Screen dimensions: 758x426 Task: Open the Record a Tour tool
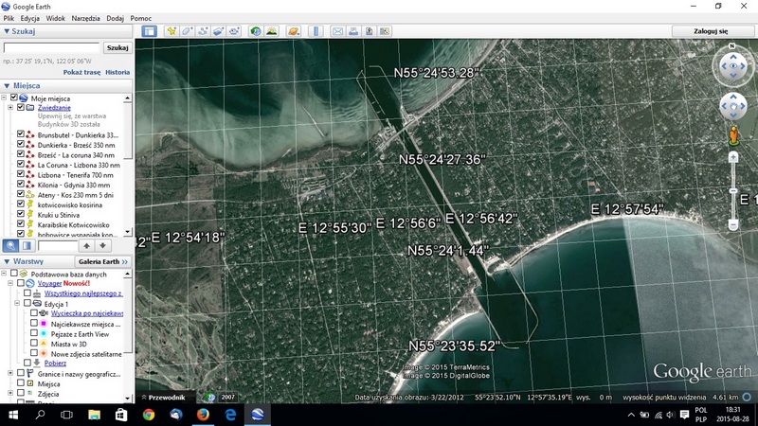point(234,31)
